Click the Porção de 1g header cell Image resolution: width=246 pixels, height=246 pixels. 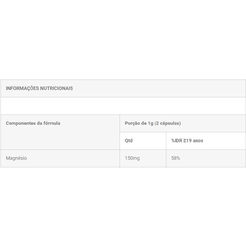coord(153,123)
